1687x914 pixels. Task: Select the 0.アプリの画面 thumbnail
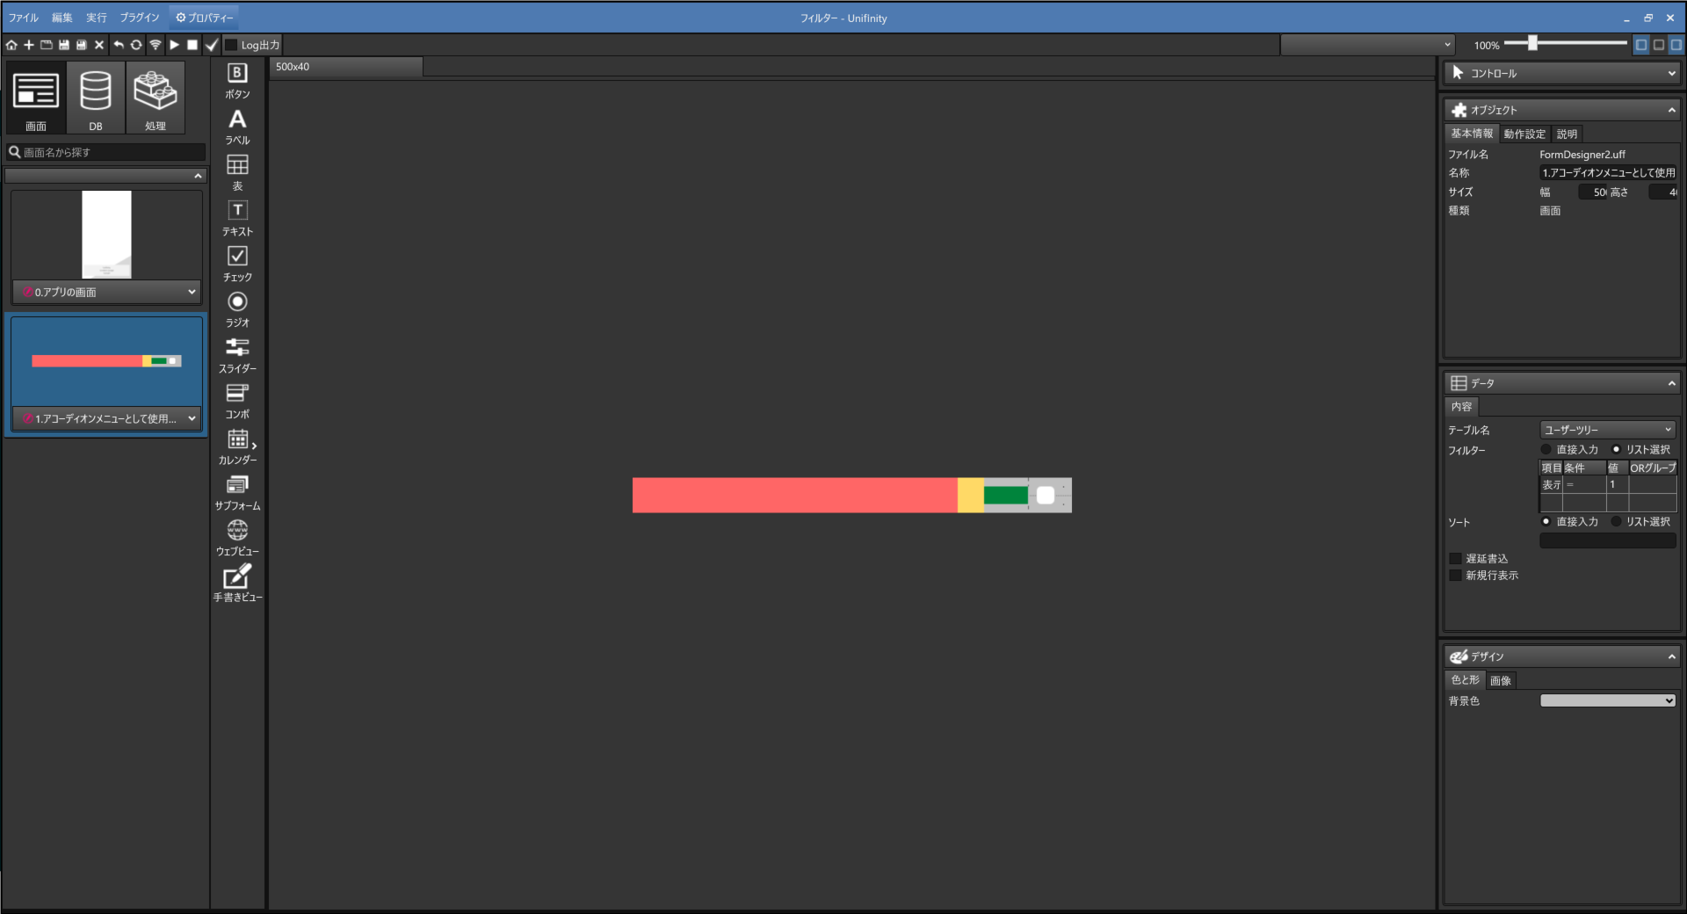(x=106, y=235)
